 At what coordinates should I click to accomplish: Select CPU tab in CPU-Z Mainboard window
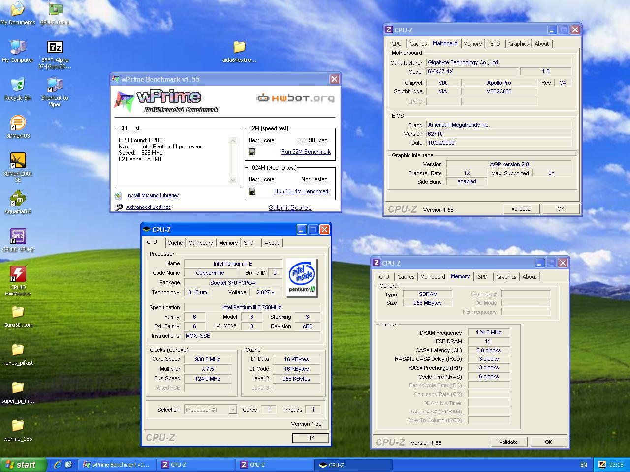pyautogui.click(x=397, y=44)
